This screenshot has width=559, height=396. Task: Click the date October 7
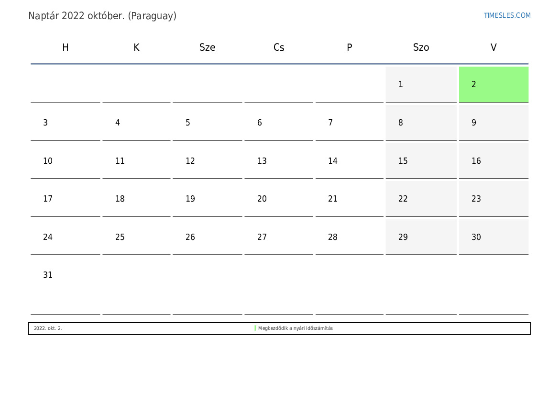349,123
